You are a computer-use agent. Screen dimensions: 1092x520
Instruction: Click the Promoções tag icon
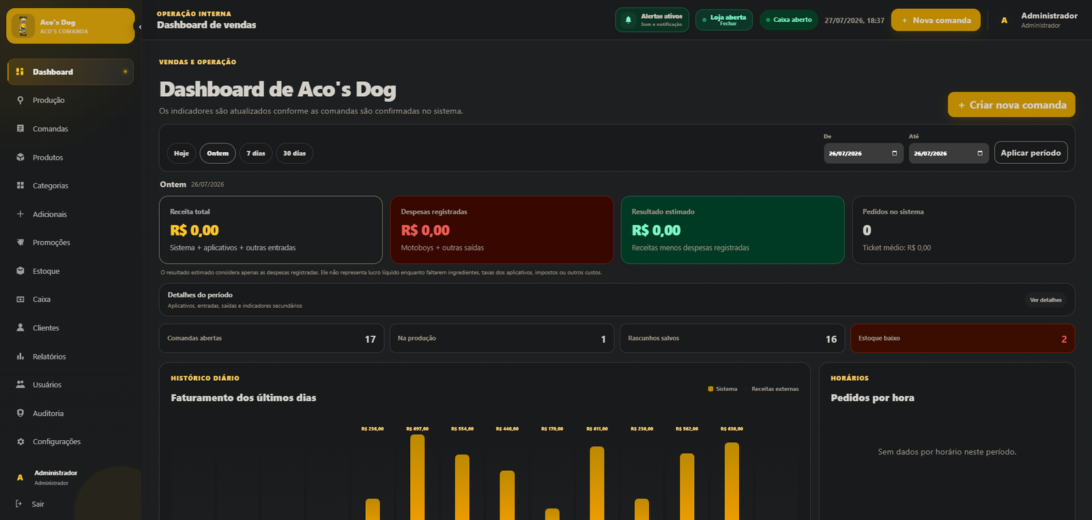point(20,242)
